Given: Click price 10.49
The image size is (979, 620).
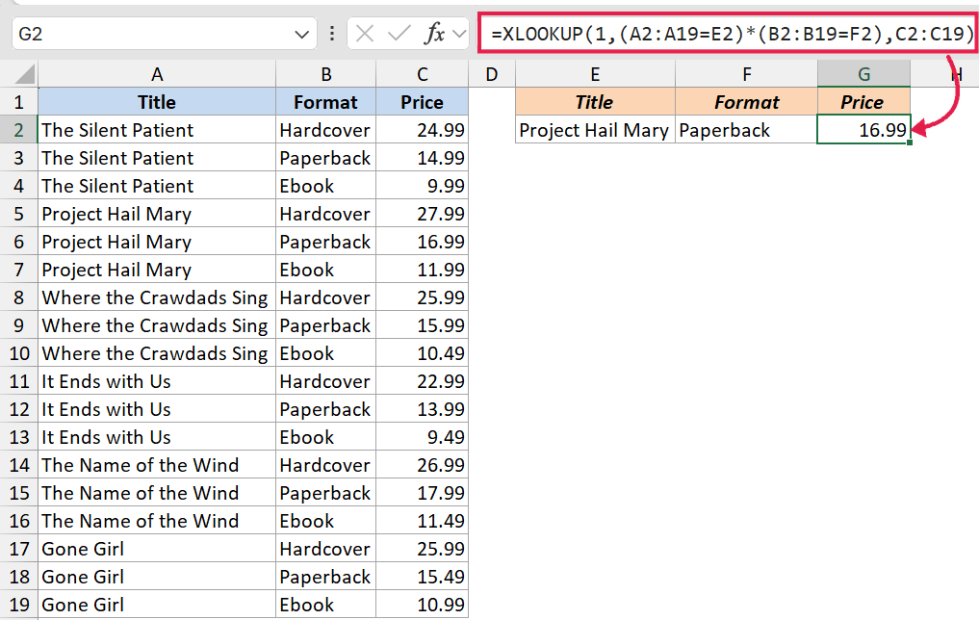Looking at the screenshot, I should point(422,353).
